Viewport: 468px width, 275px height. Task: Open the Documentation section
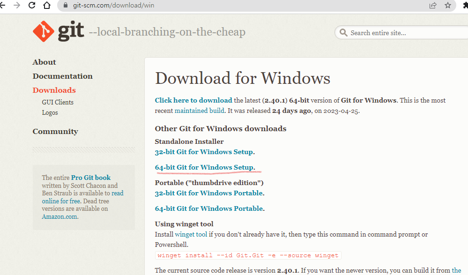63,76
